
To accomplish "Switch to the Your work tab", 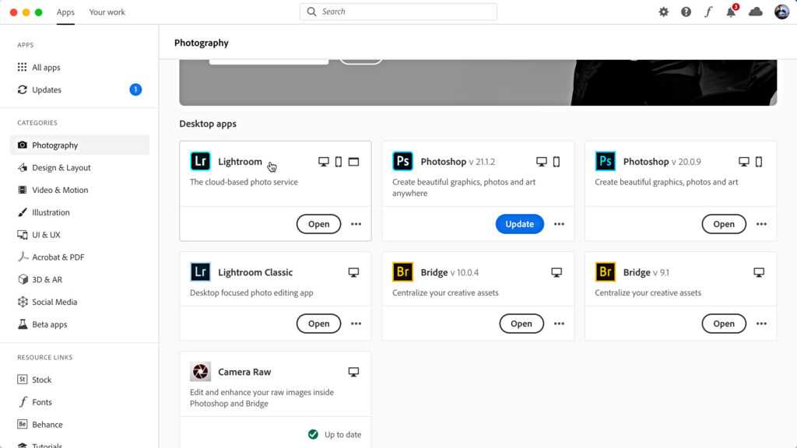I will (x=107, y=12).
